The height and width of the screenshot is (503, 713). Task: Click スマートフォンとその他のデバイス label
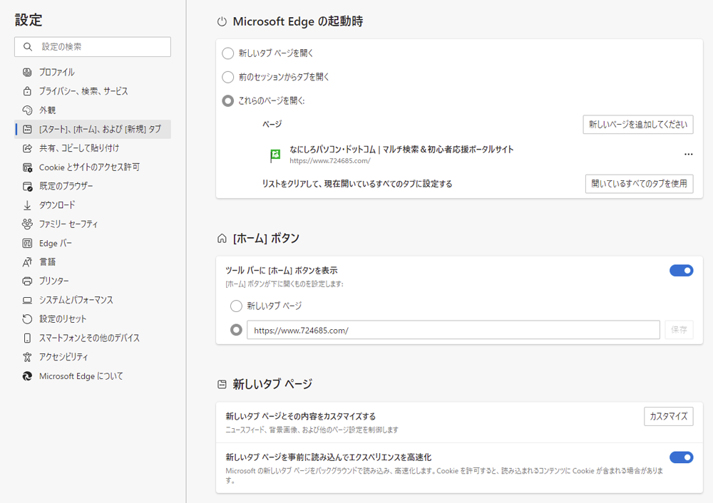click(x=89, y=338)
